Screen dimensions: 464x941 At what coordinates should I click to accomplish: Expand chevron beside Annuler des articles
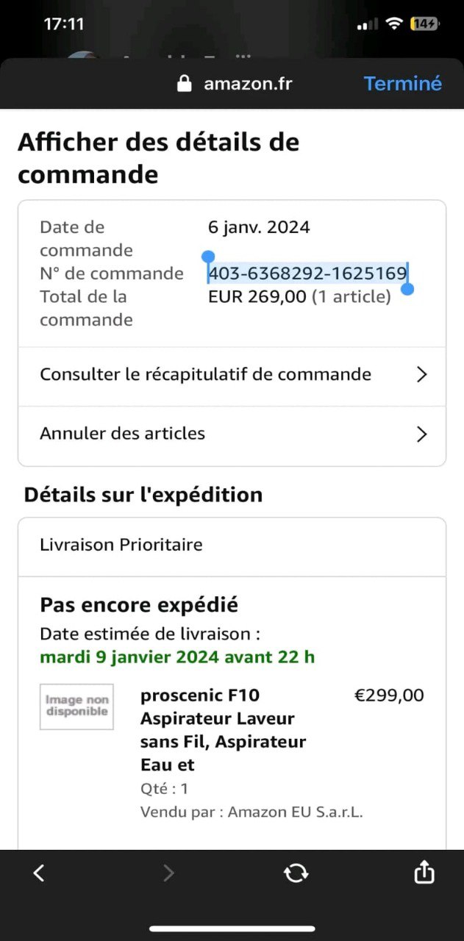421,434
